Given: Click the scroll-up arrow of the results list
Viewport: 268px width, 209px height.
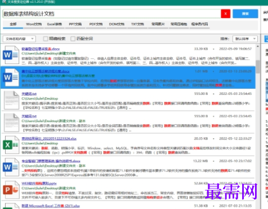Looking at the screenshot, I should tap(258, 46).
